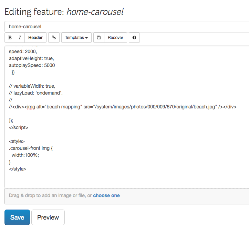Click the 'width:100%;' line
Screen dimensions: 249x232
coord(25,155)
